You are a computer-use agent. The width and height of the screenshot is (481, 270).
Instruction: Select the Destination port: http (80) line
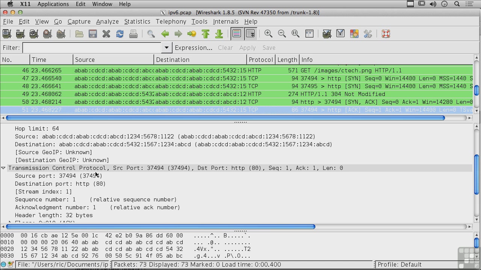(x=60, y=184)
